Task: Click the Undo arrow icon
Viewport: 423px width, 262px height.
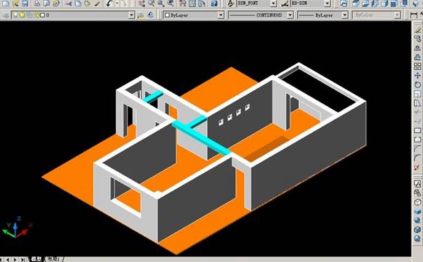Action: click(x=109, y=4)
